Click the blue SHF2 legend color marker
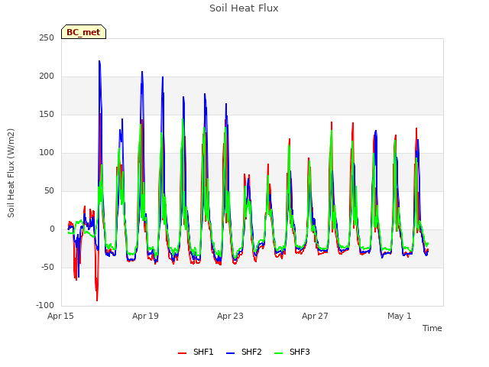The image size is (489, 367). [x=230, y=353]
